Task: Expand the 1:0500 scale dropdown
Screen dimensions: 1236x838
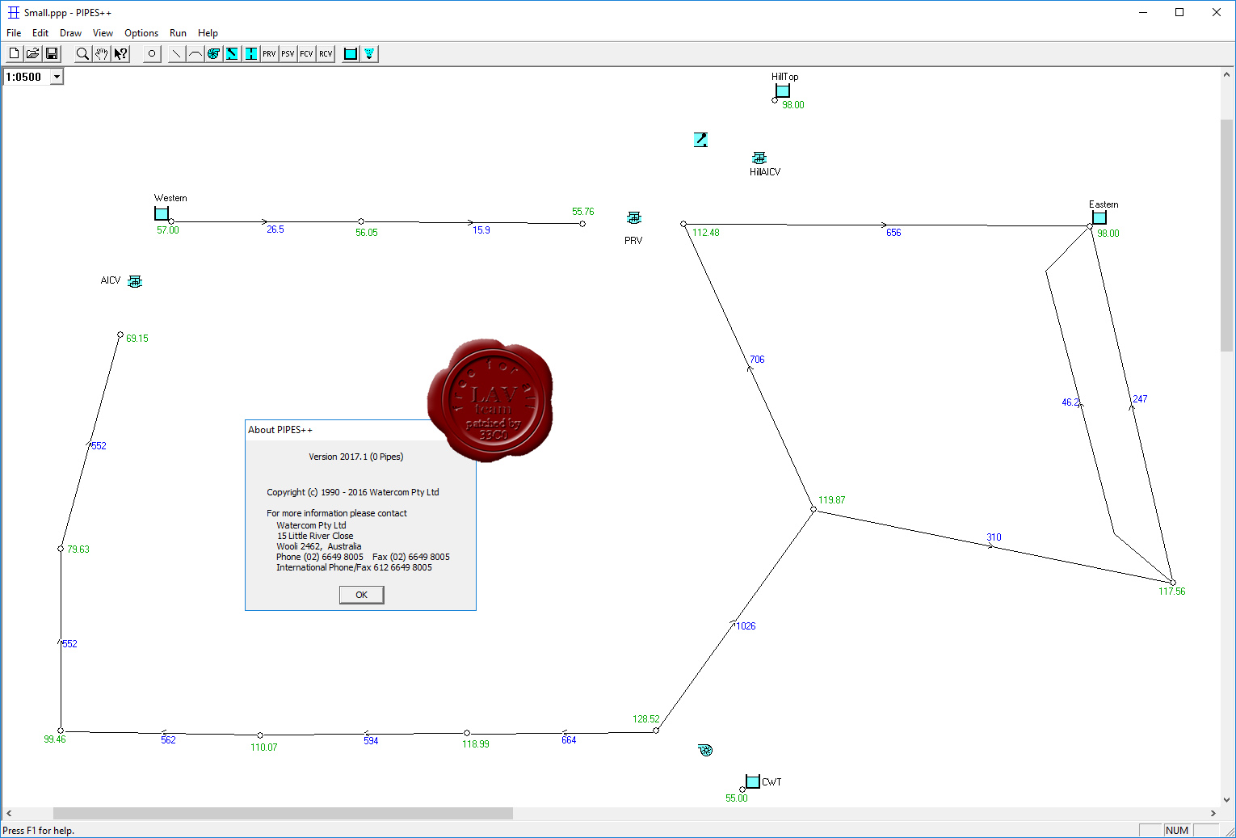Action: point(57,77)
